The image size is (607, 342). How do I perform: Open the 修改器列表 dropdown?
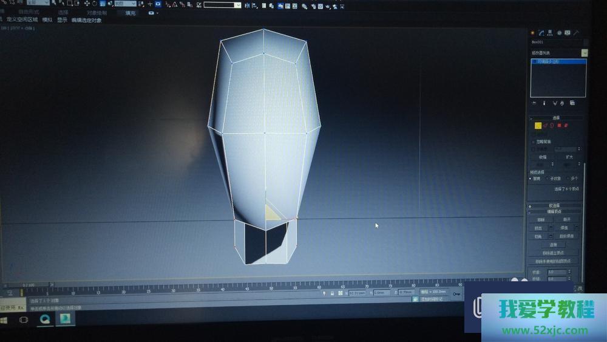pyautogui.click(x=585, y=53)
